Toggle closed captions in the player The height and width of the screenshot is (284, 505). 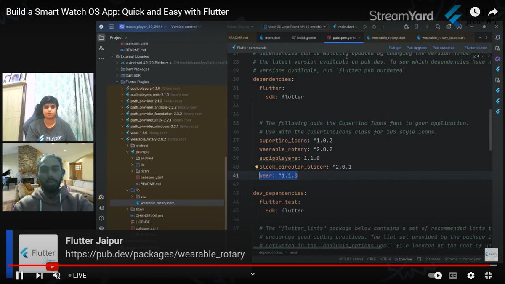click(x=453, y=276)
